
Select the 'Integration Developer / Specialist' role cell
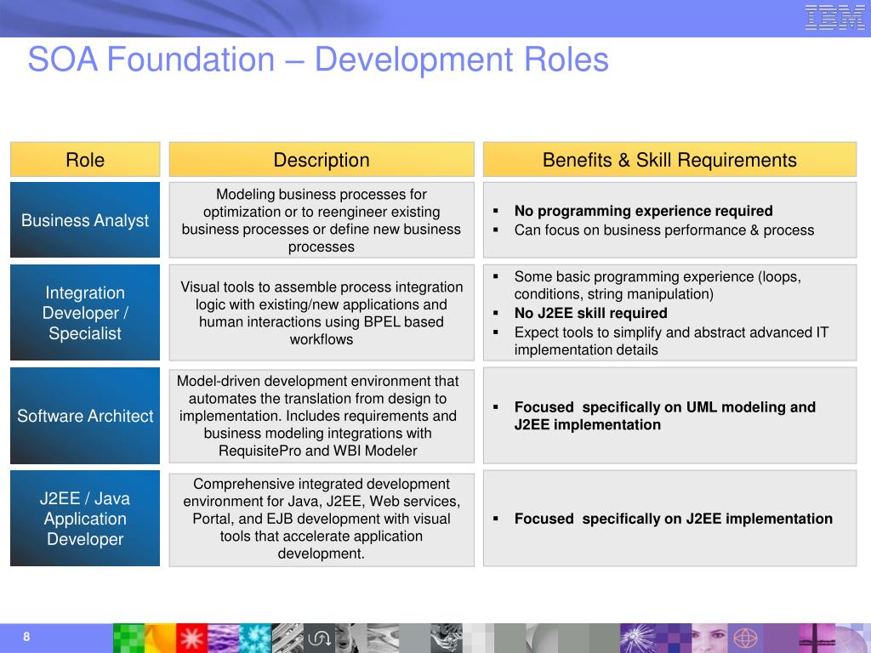pyautogui.click(x=85, y=313)
